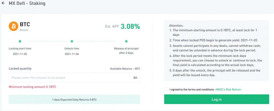274x111 pixels.
Task: Click the 2021-11-04 unlock date
Action: (72, 54)
